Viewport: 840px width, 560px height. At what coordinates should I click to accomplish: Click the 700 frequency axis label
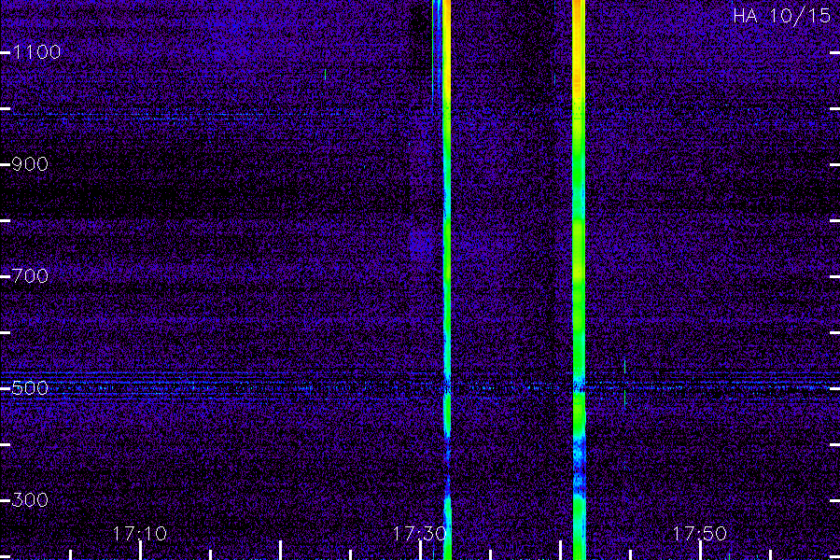point(30,276)
